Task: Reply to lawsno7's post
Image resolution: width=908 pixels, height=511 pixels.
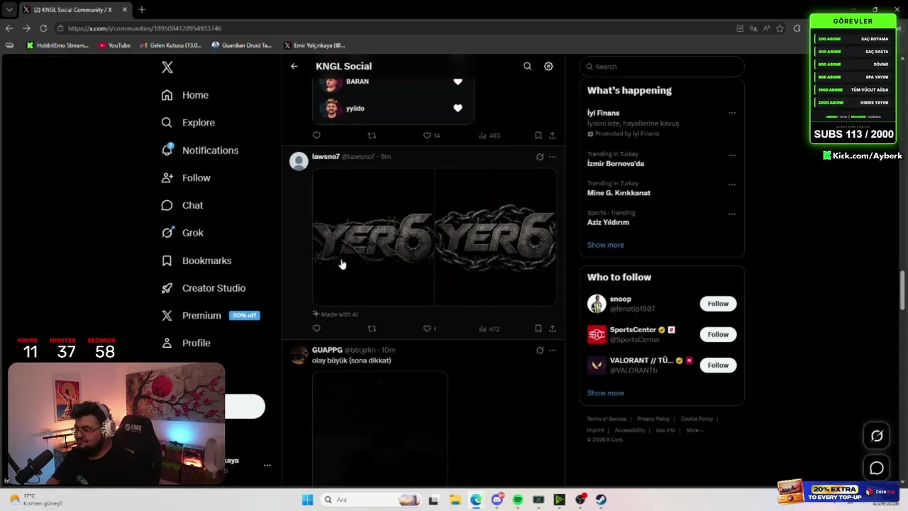Action: pyautogui.click(x=316, y=329)
